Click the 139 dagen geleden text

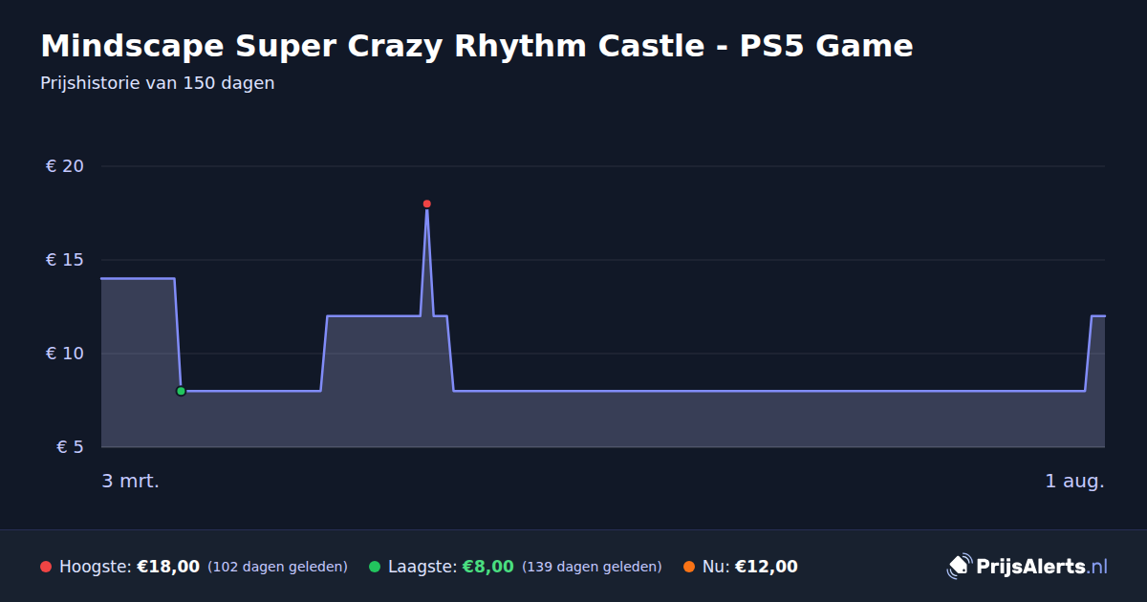click(x=592, y=567)
